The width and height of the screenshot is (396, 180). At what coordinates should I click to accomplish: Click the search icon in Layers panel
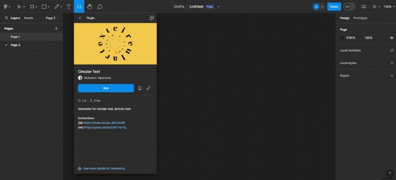tap(6, 18)
